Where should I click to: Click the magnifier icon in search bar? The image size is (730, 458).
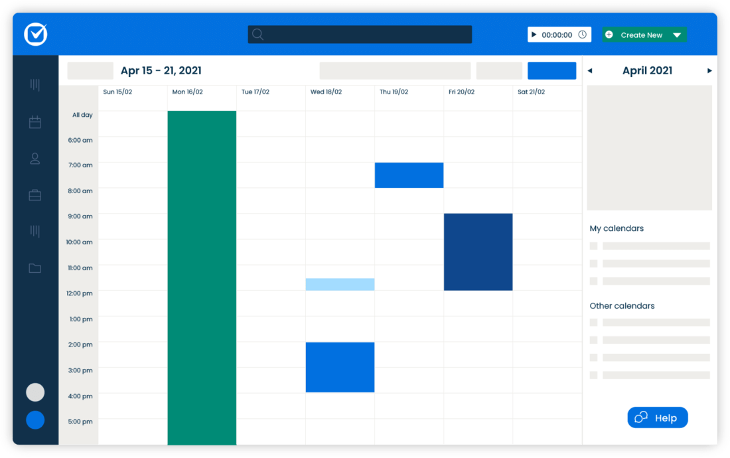tap(258, 35)
